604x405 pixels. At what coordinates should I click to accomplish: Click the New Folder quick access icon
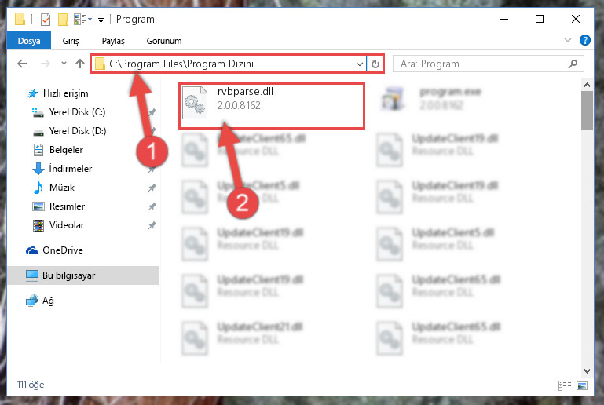click(63, 20)
